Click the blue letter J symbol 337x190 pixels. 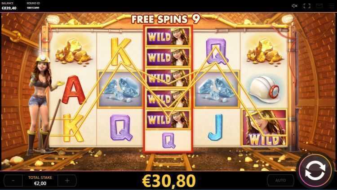point(216,128)
